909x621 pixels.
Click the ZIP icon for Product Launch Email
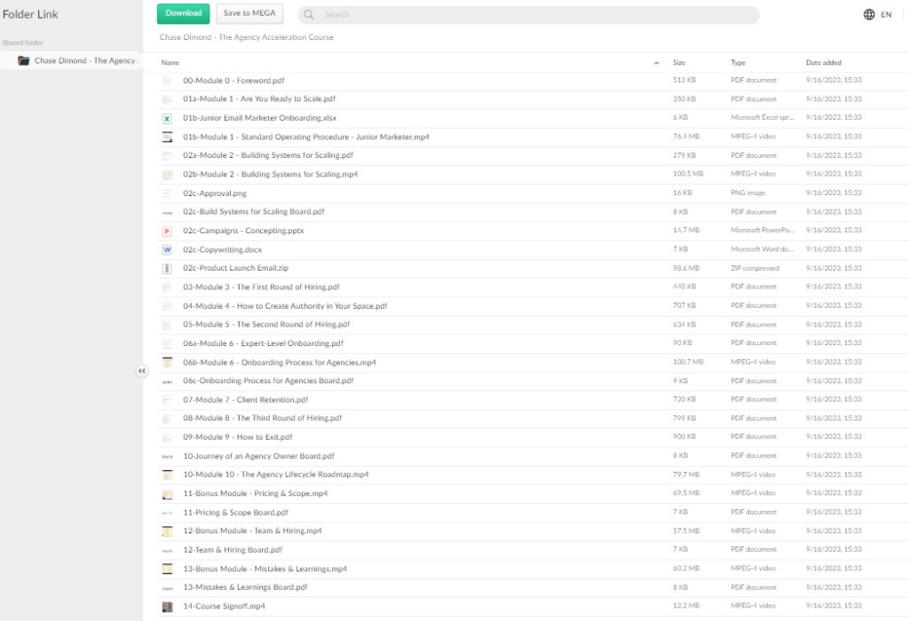(167, 269)
